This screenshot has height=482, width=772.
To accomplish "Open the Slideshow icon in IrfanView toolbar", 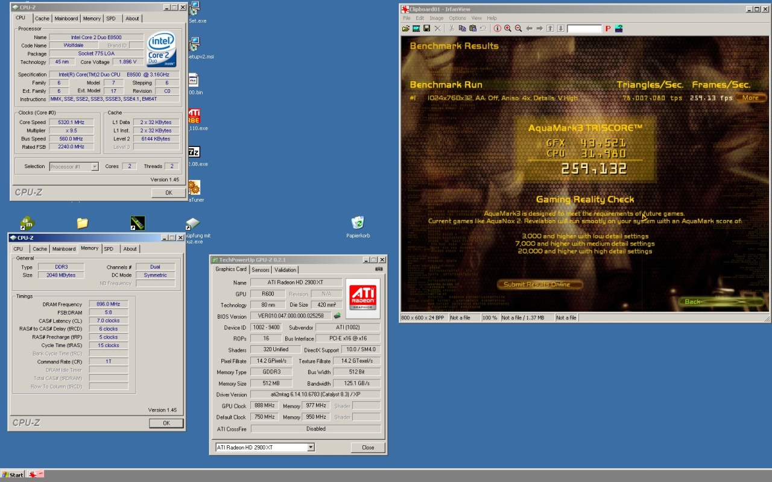I will [416, 28].
